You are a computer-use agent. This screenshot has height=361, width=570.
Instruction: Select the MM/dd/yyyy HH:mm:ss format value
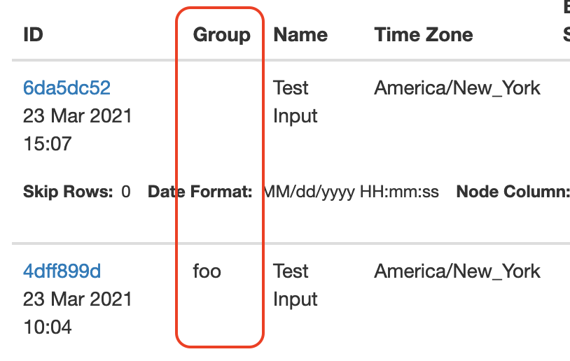(x=351, y=192)
